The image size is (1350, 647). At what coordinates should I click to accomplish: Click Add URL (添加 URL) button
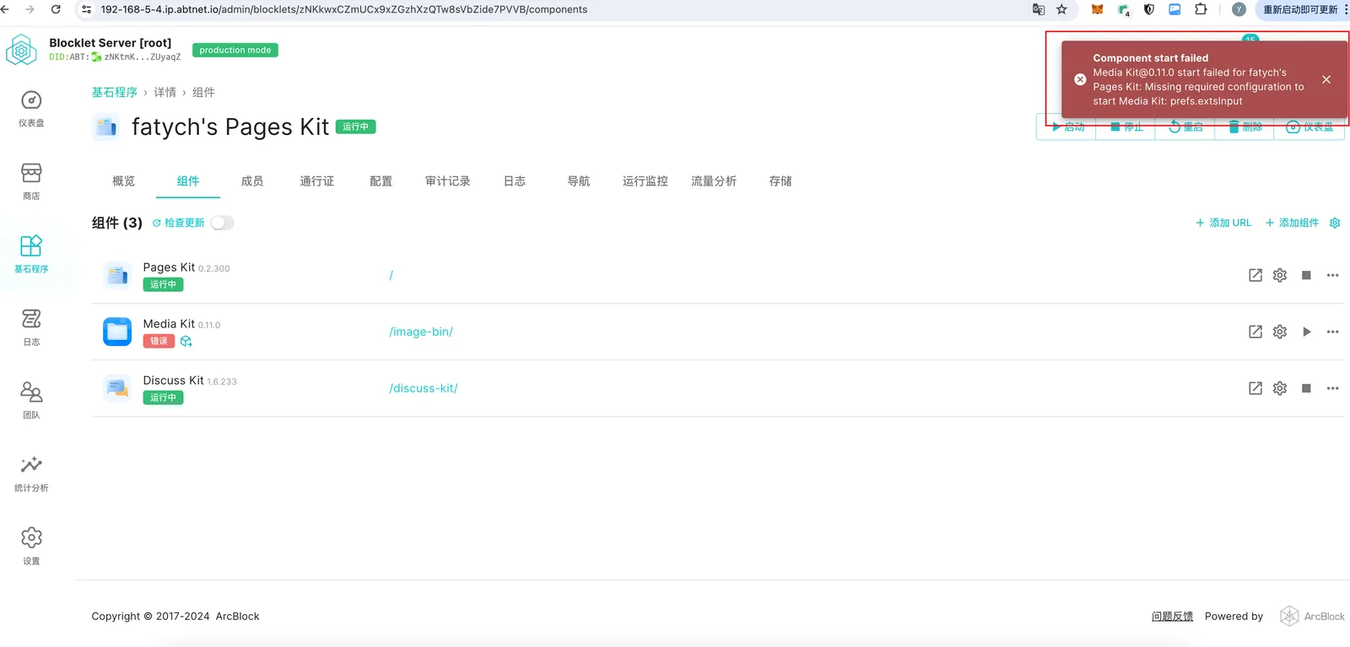tap(1223, 223)
